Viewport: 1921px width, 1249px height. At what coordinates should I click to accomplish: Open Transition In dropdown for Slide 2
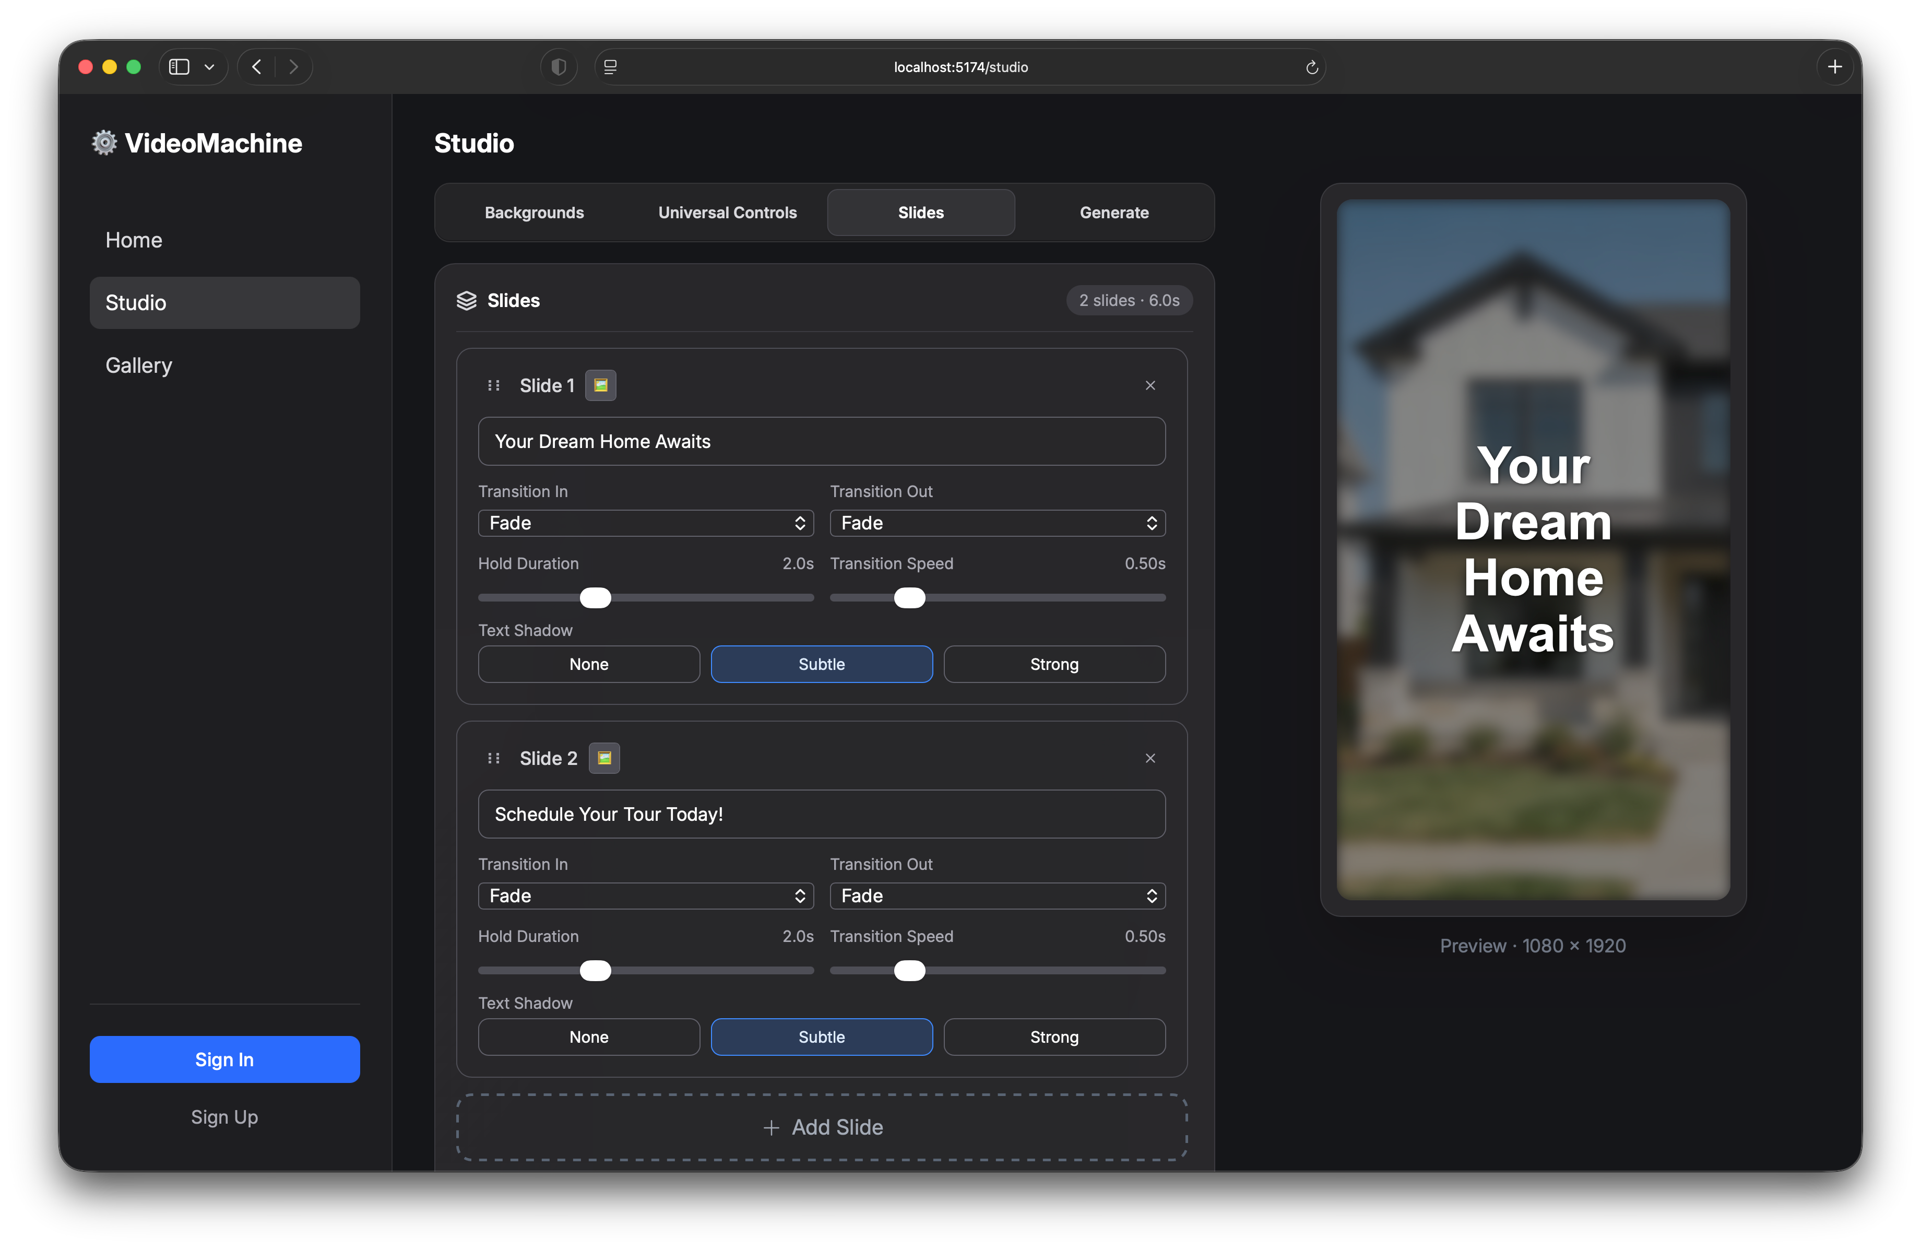pyautogui.click(x=646, y=895)
